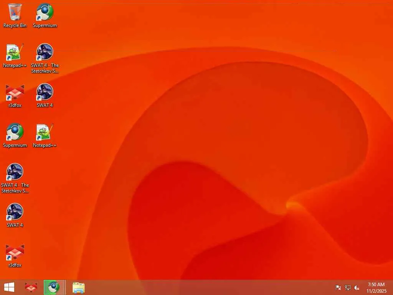Select the Supermium shortcut beside Recycle Bin
The height and width of the screenshot is (295, 393).
pos(45,15)
